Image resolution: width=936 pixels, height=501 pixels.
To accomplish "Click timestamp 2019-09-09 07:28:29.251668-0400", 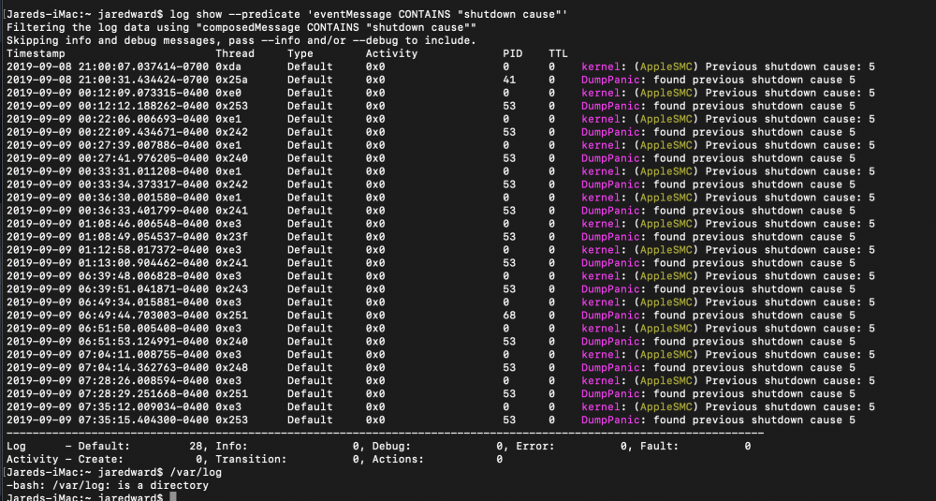I will [x=108, y=394].
